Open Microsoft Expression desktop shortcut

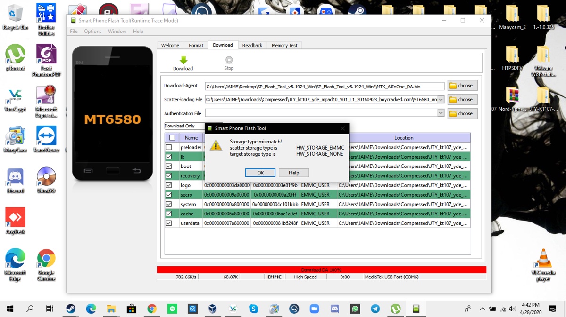coord(46,102)
